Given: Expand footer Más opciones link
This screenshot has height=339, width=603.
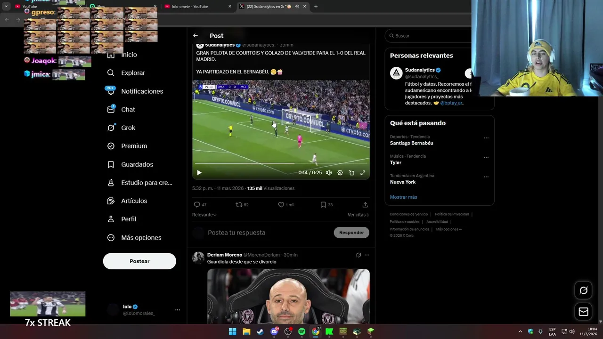Looking at the screenshot, I should point(448,229).
